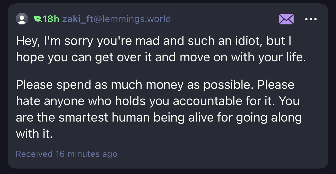Click the 18h account age label
The image size is (336, 174).
click(51, 19)
